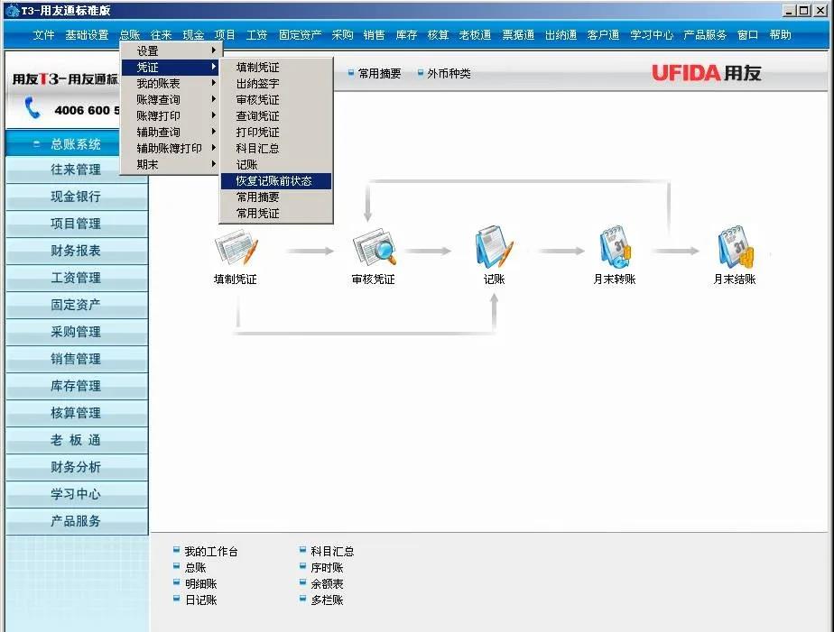Image resolution: width=834 pixels, height=632 pixels.
Task: Collapse the 总账系统 sidebar section
Action: [36, 144]
